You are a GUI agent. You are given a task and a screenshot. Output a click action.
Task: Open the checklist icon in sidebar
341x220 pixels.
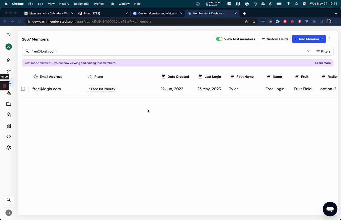pos(9,71)
